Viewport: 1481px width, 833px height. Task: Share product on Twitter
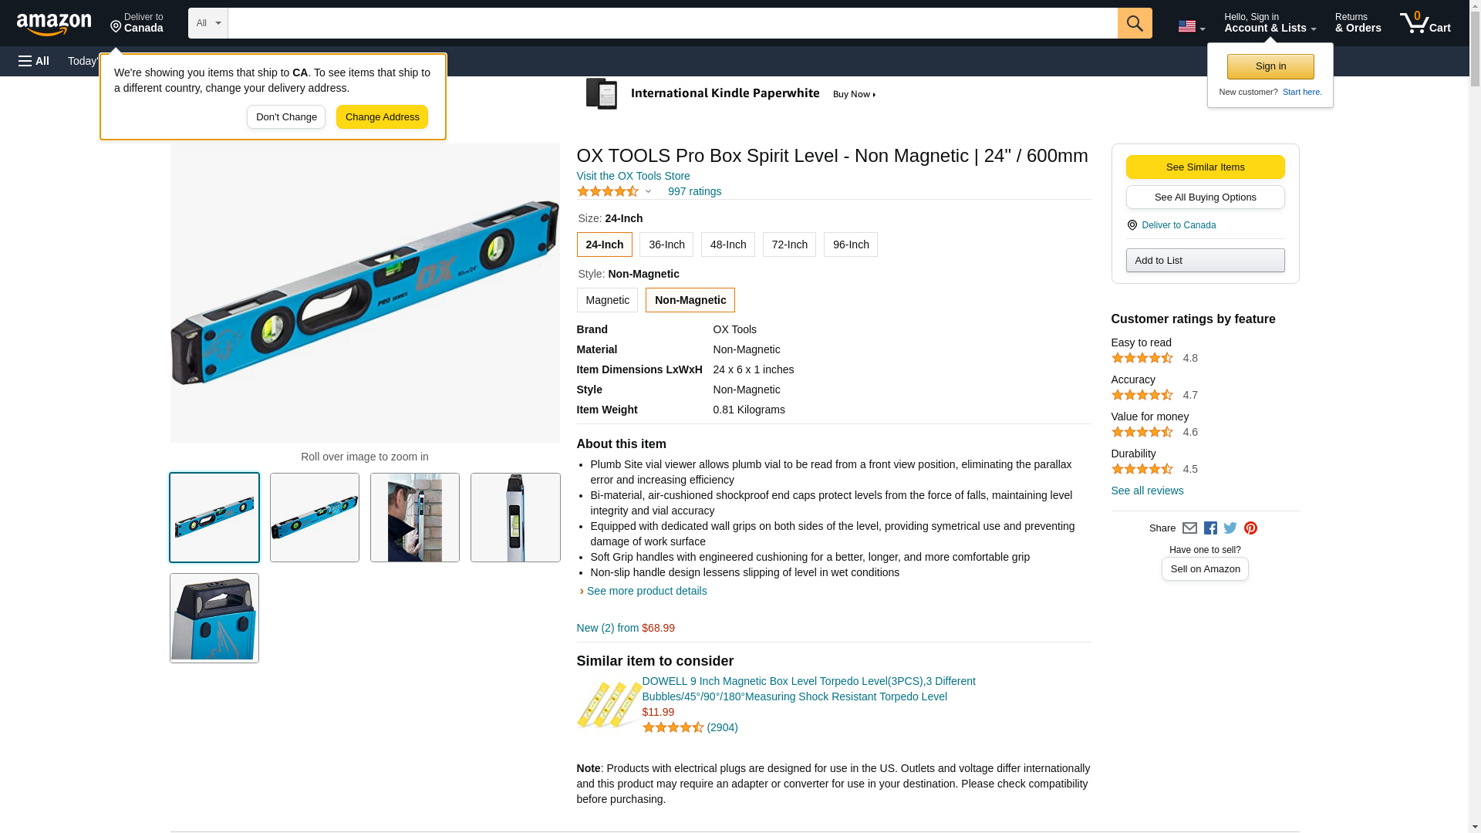(x=1230, y=528)
